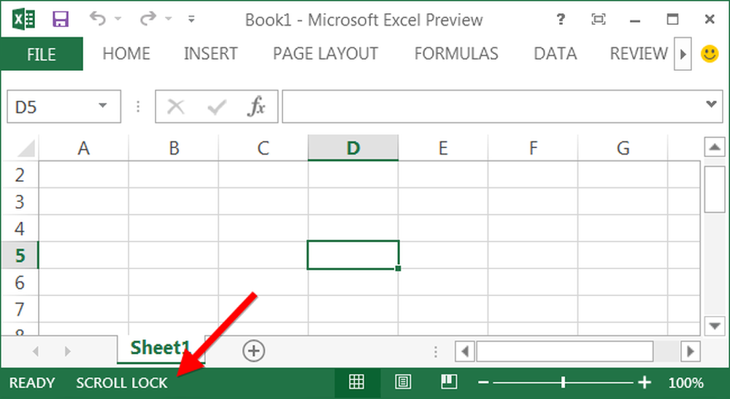The width and height of the screenshot is (730, 399).
Task: Switch to the HOME tab
Action: pos(126,53)
